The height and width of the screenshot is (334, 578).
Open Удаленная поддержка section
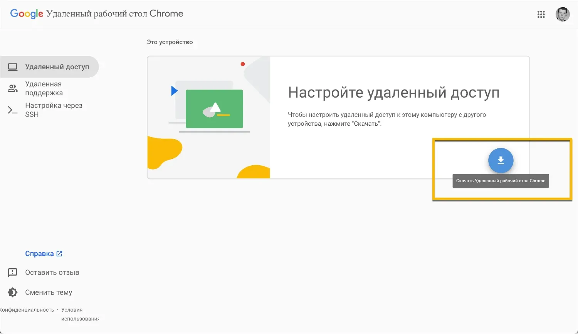click(x=50, y=88)
